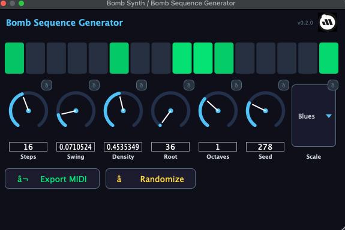Disable sequence step 11

tap(224, 58)
